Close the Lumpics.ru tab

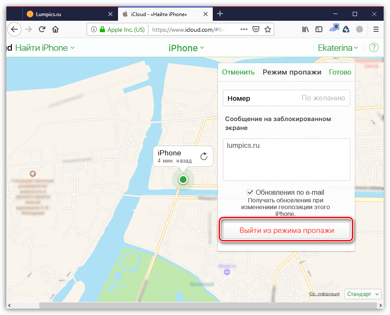(x=110, y=14)
